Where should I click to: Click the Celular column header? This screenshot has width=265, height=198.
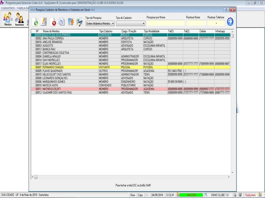(x=207, y=31)
